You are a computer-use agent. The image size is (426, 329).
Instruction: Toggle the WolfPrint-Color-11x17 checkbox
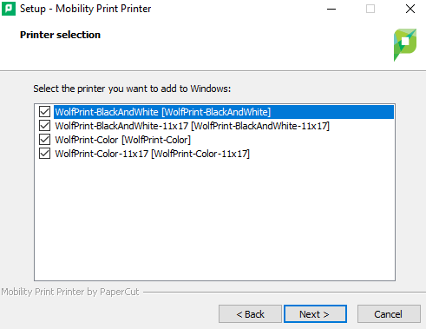44,154
